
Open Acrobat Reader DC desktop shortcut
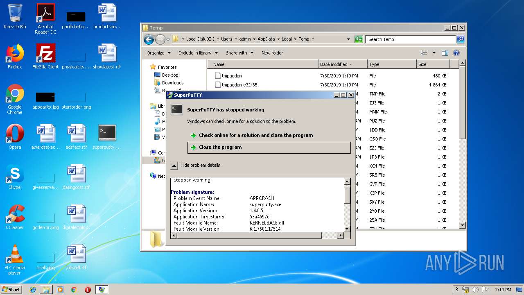[45, 19]
